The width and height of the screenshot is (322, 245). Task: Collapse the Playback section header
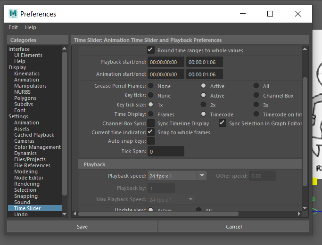point(190,164)
